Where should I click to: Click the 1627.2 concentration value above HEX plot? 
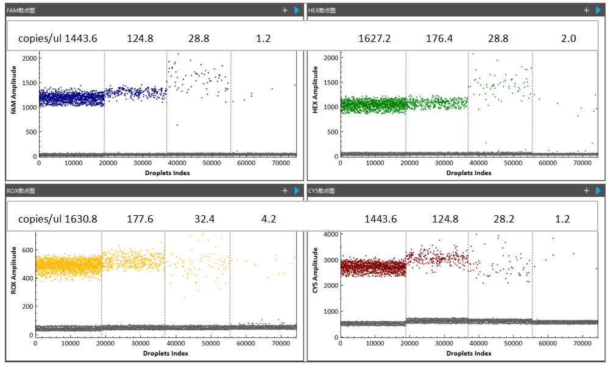click(x=374, y=38)
